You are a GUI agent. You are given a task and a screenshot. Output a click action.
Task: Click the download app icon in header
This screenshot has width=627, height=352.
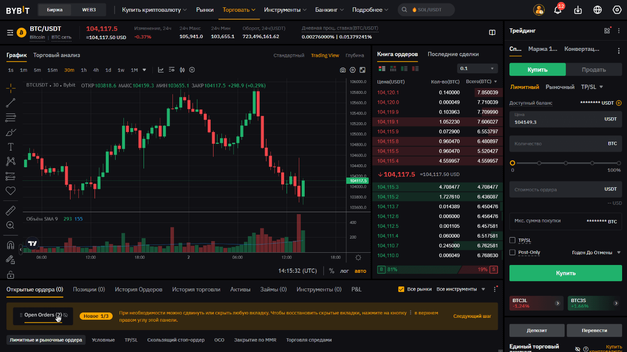tap(578, 10)
